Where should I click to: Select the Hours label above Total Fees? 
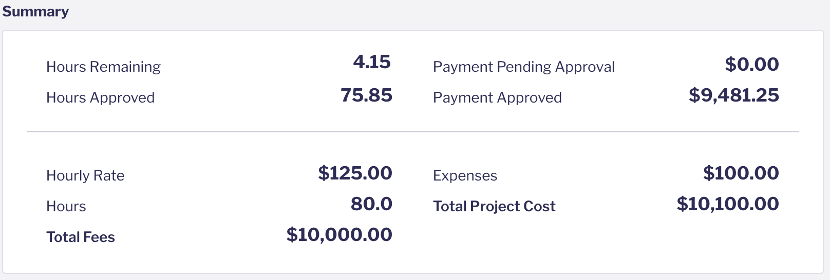66,206
